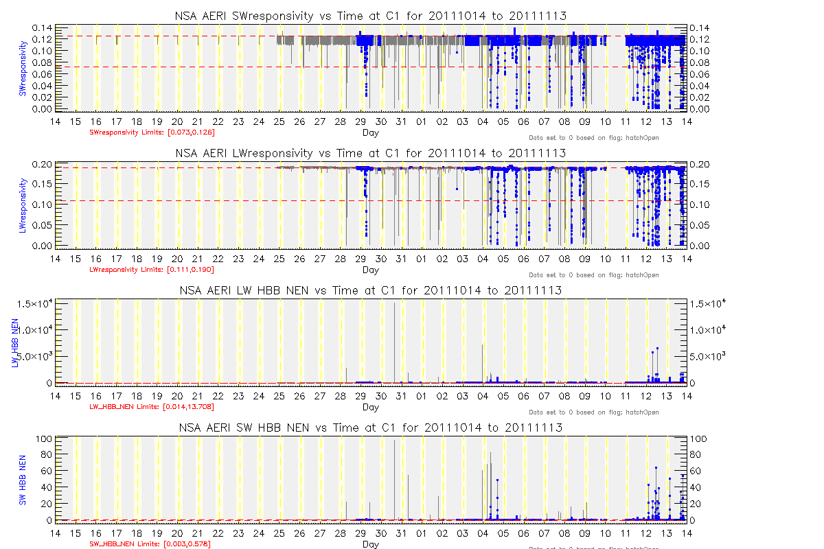Click day 12 tick label on the SW HBB NEN x-axis
Screen dimensions: 824x549
click(646, 533)
